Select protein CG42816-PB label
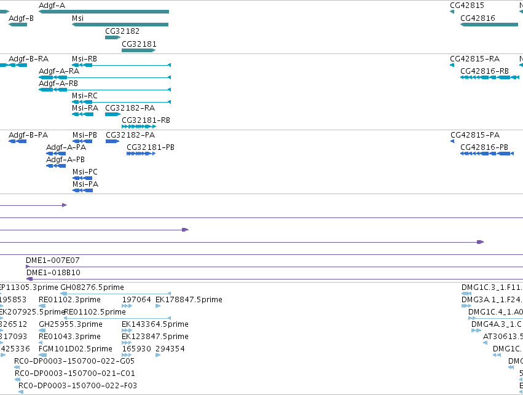 pos(484,147)
